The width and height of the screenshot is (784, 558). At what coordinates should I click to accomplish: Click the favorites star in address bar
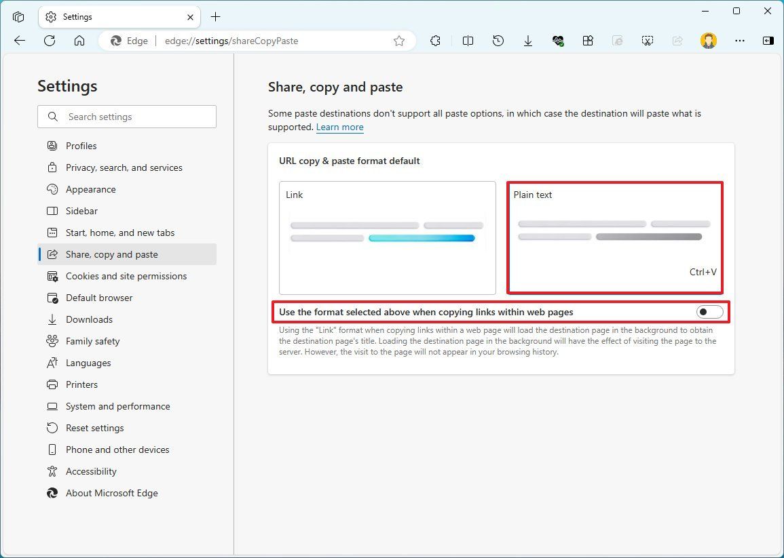click(399, 41)
